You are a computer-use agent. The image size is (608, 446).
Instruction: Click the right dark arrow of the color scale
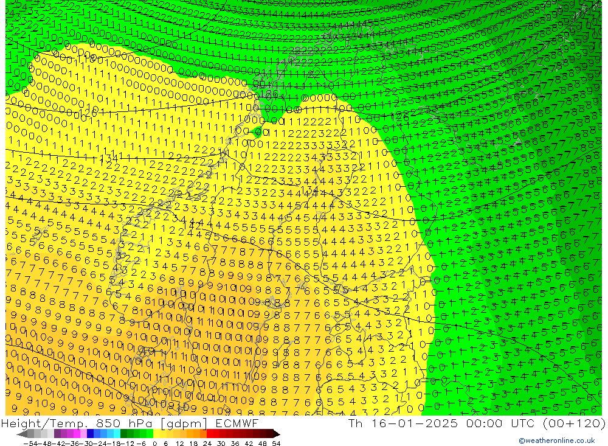point(277,434)
